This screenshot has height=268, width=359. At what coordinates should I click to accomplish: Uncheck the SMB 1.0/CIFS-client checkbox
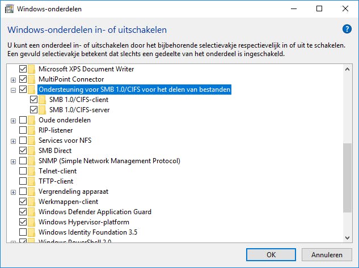tap(33, 100)
